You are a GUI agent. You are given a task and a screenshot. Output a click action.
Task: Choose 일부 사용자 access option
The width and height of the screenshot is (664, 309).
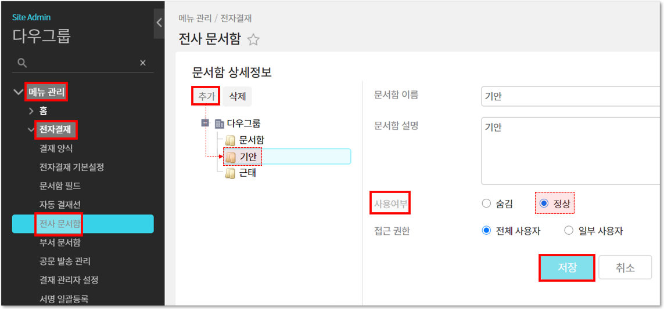click(x=569, y=231)
